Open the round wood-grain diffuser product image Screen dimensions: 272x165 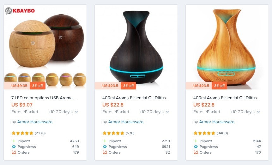tap(45, 47)
